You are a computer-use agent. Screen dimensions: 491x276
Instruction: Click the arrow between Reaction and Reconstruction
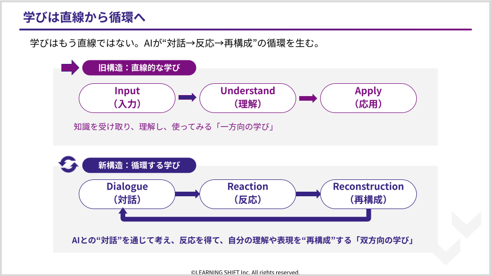click(308, 194)
